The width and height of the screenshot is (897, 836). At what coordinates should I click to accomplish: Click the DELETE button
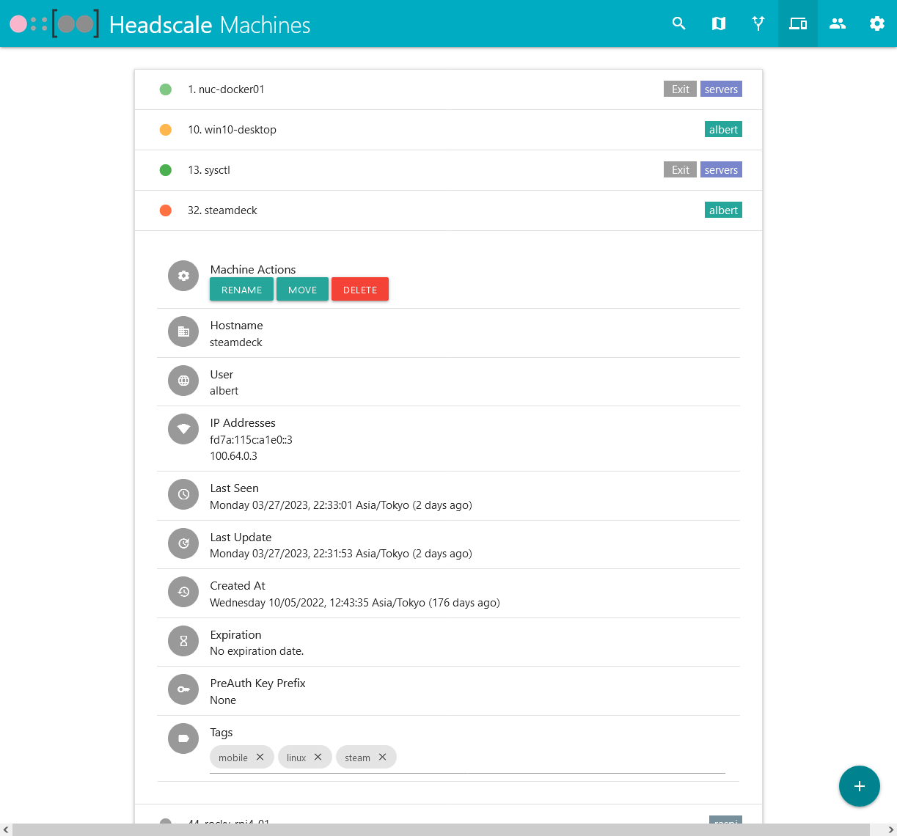pos(360,290)
